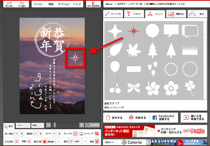The height and width of the screenshot is (146, 210).
Task: Click the internet order banner ad
Action: point(129,131)
